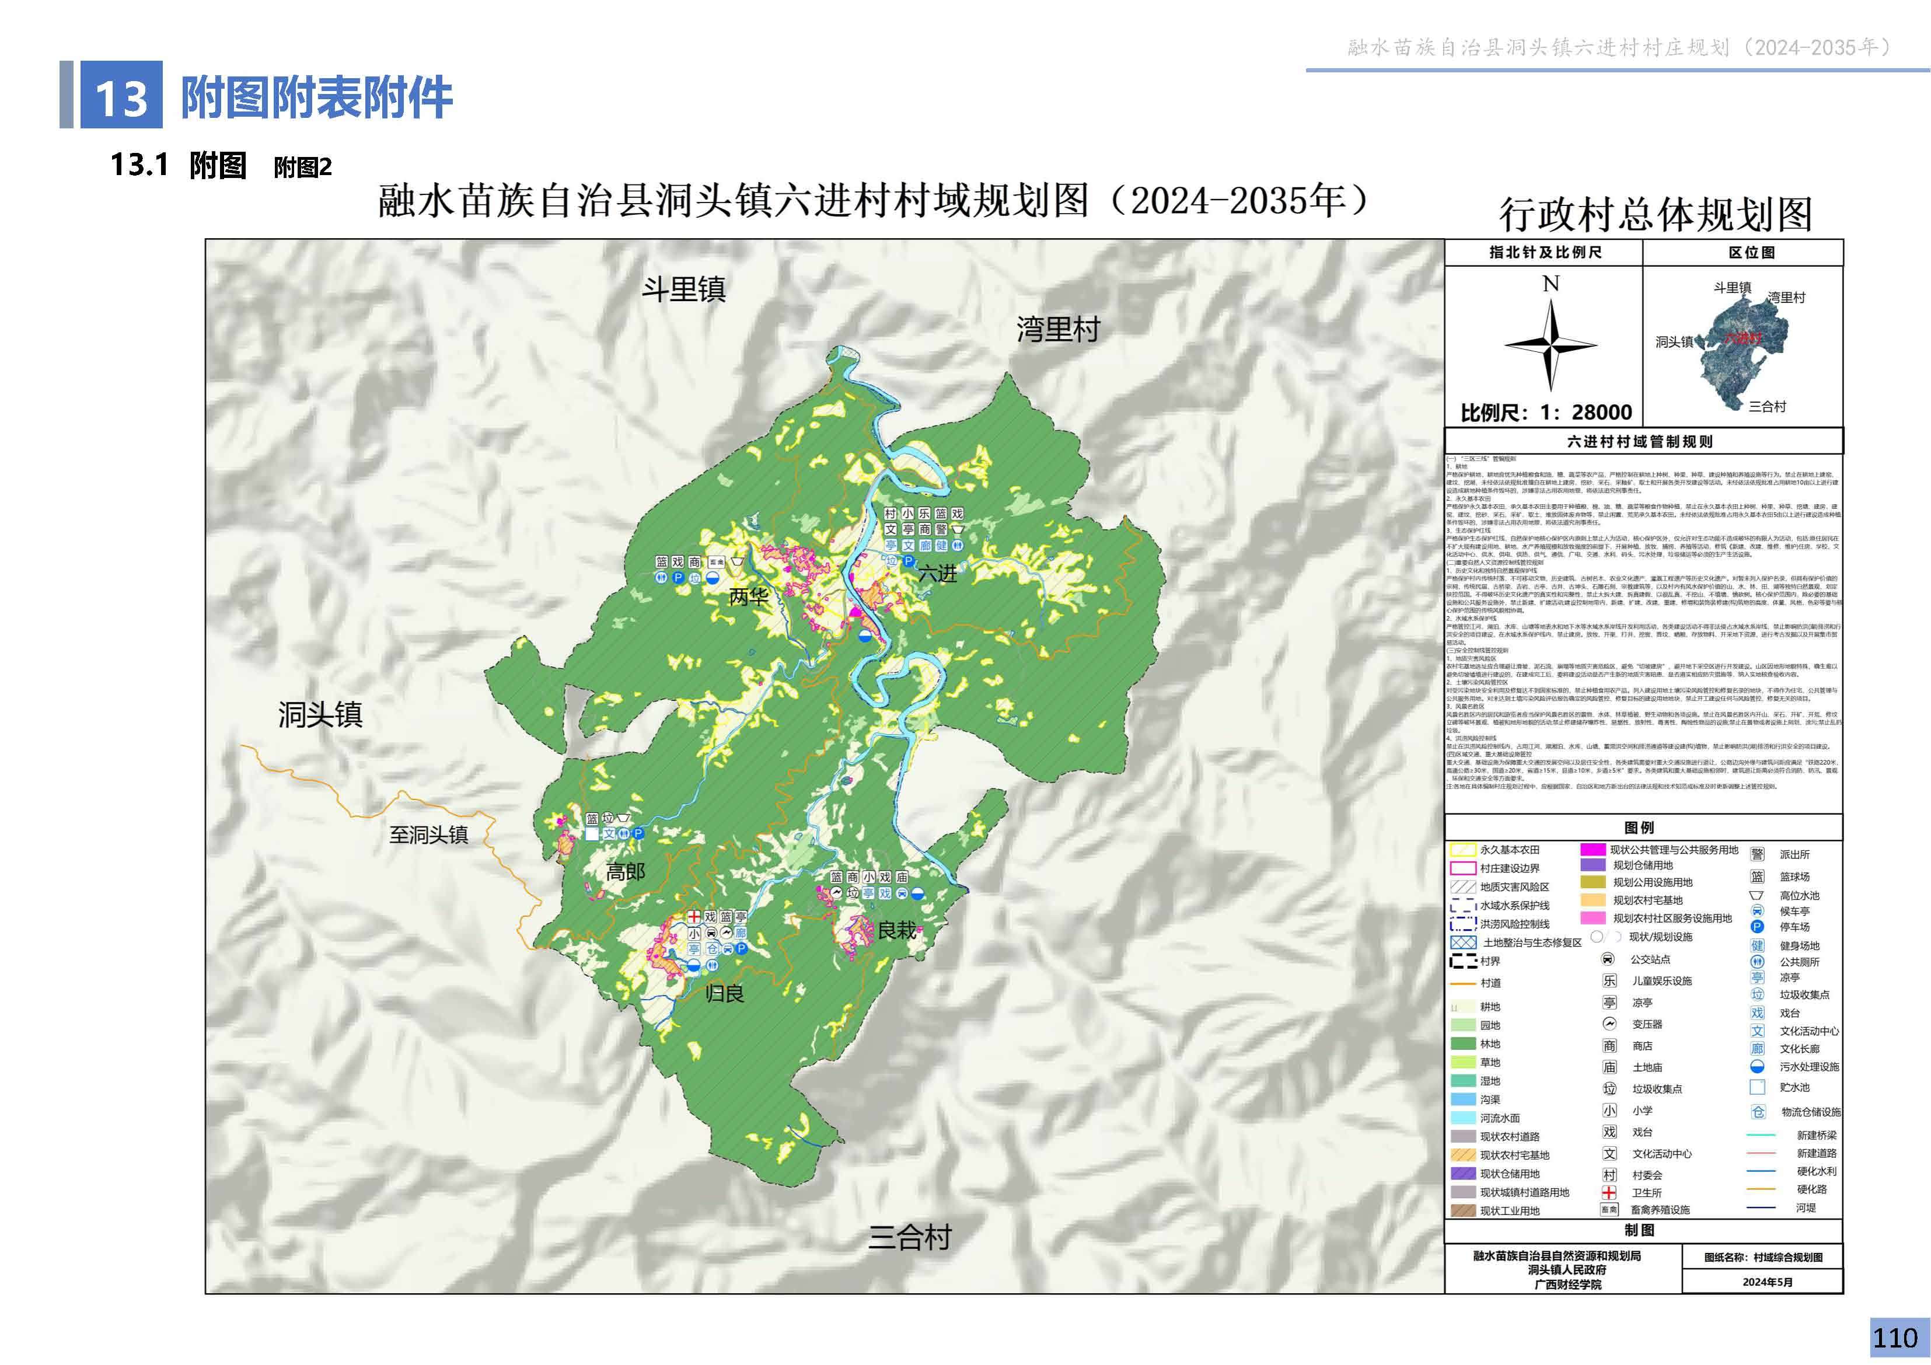Click the 河流水面 light blue legend swatch

(1464, 1118)
